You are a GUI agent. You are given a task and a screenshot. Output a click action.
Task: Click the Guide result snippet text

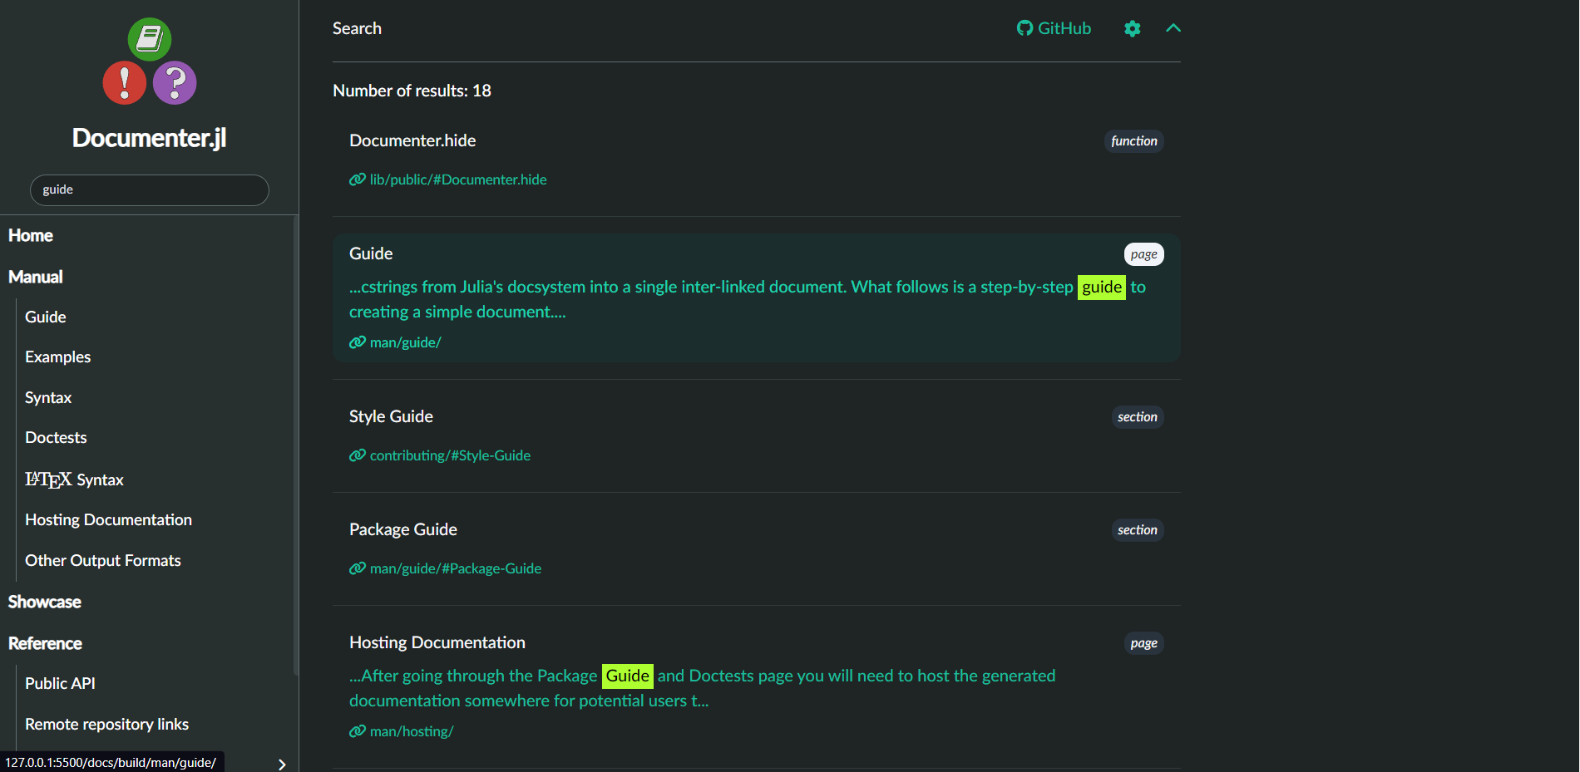(x=748, y=299)
